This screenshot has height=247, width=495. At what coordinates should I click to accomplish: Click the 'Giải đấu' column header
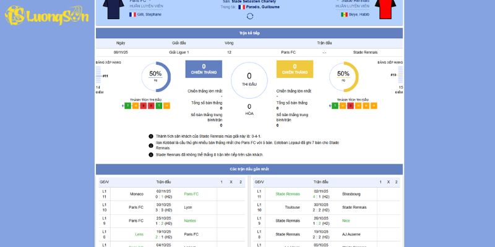coord(179,43)
